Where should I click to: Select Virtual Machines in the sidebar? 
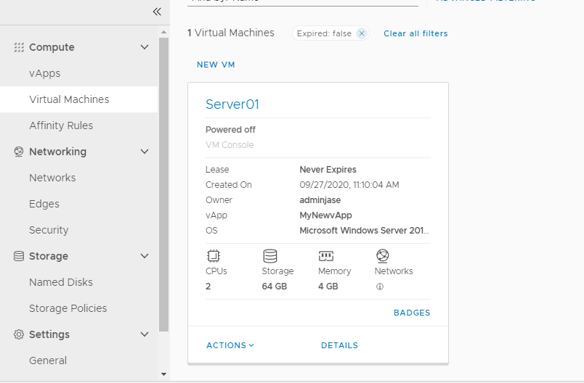coord(78,99)
